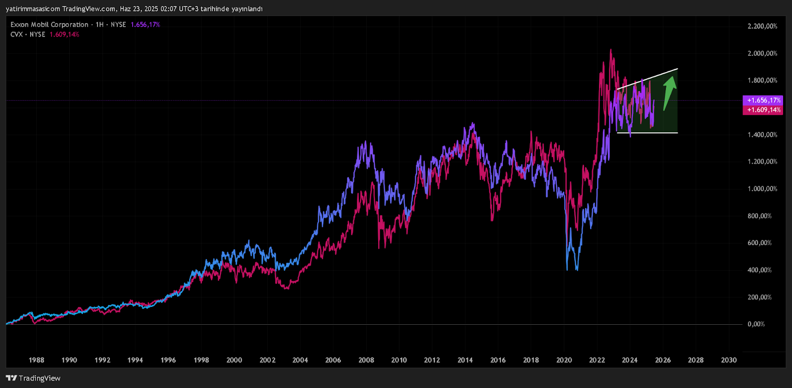
Task: Click the 1990 year label
Action: point(69,360)
